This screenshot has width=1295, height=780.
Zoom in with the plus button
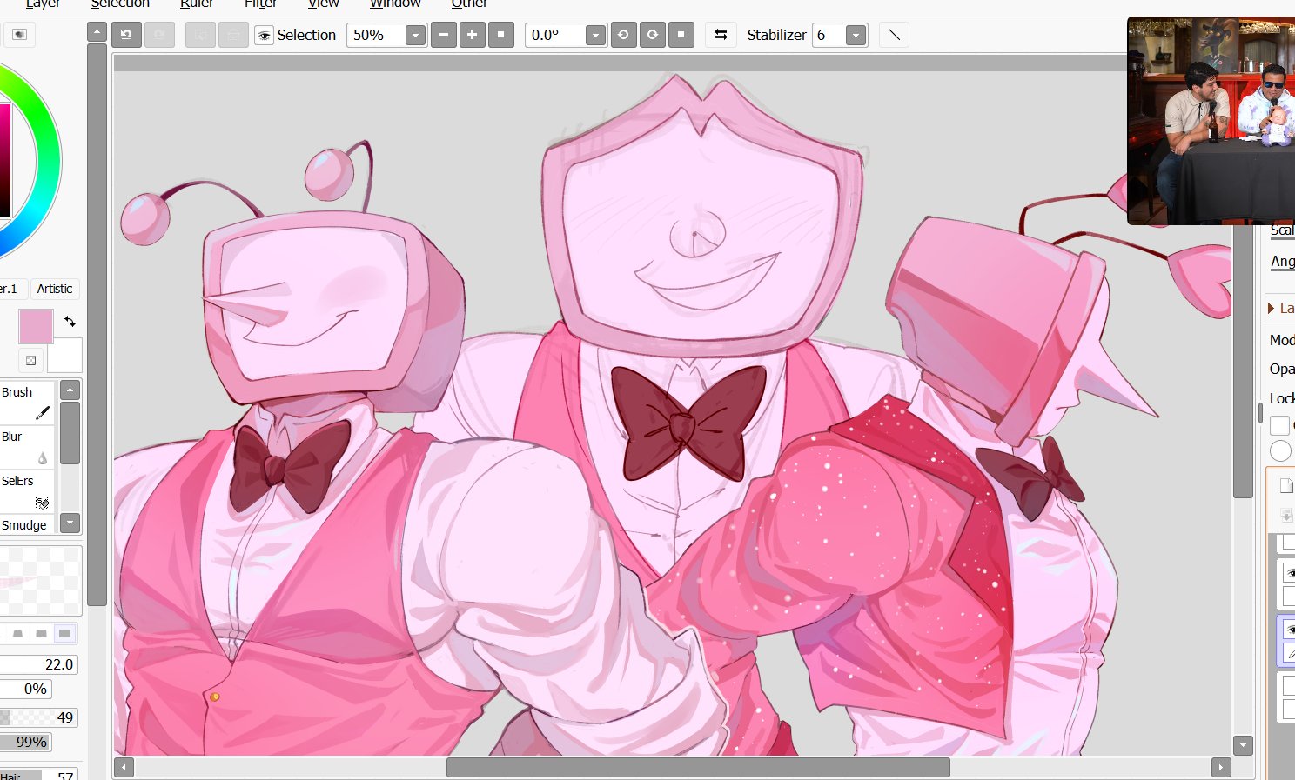[473, 35]
